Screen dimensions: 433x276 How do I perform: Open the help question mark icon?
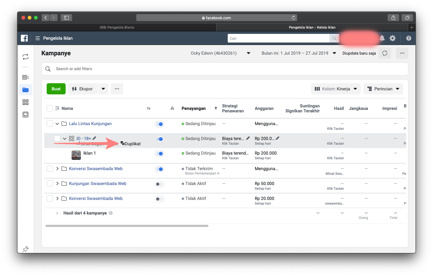pos(409,38)
